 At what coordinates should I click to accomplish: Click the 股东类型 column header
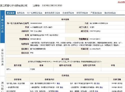[x=18, y=65]
